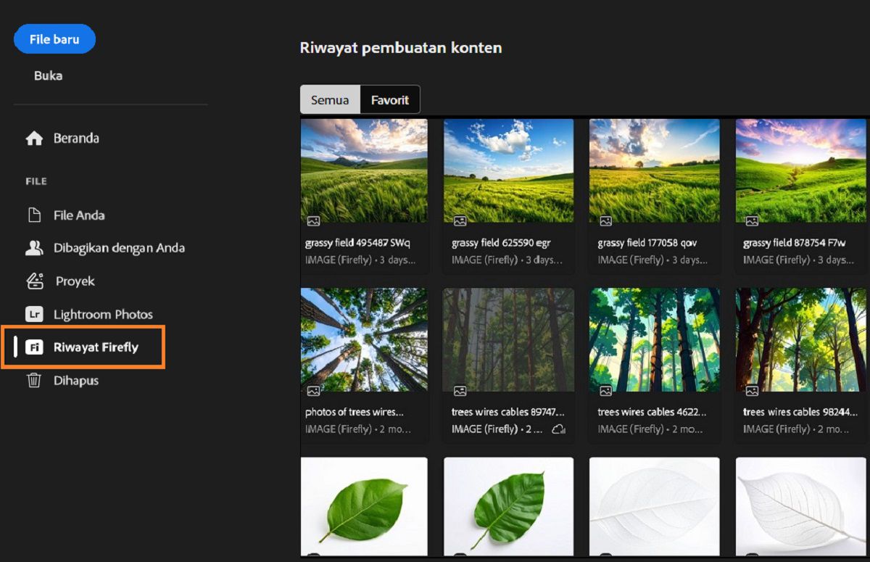Open photos of trees wires upward-view thumbnail
870x562 pixels.
point(364,340)
